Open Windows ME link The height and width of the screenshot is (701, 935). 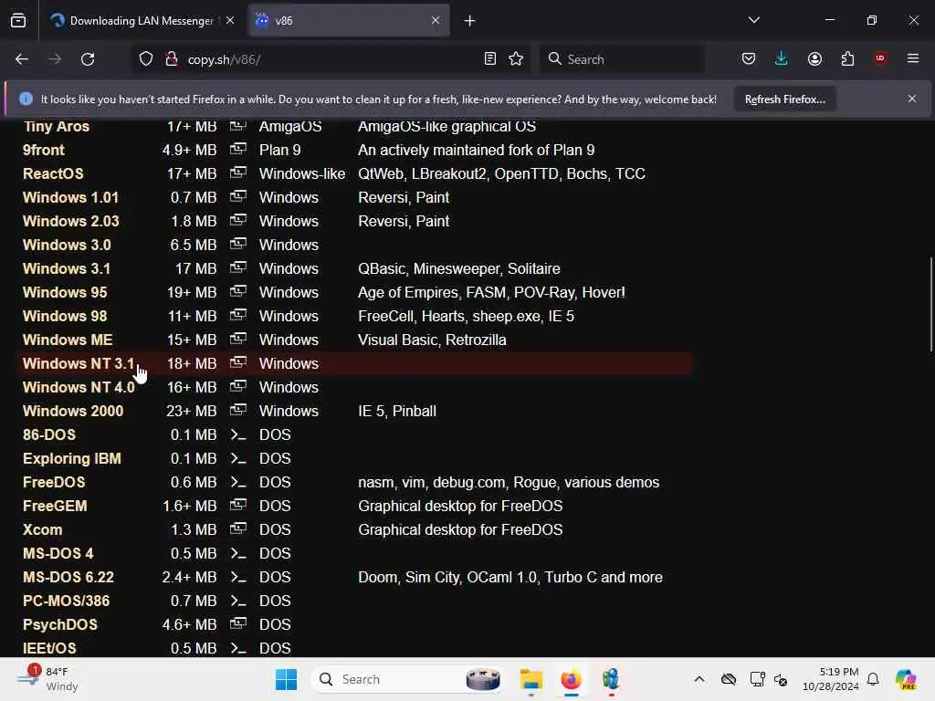click(x=68, y=340)
